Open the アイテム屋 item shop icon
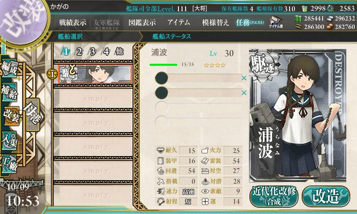 (276, 22)
